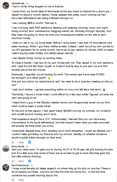The image size is (117, 182).
Task: Open Gerry Garcia's profile via name
Action: tap(18, 146)
